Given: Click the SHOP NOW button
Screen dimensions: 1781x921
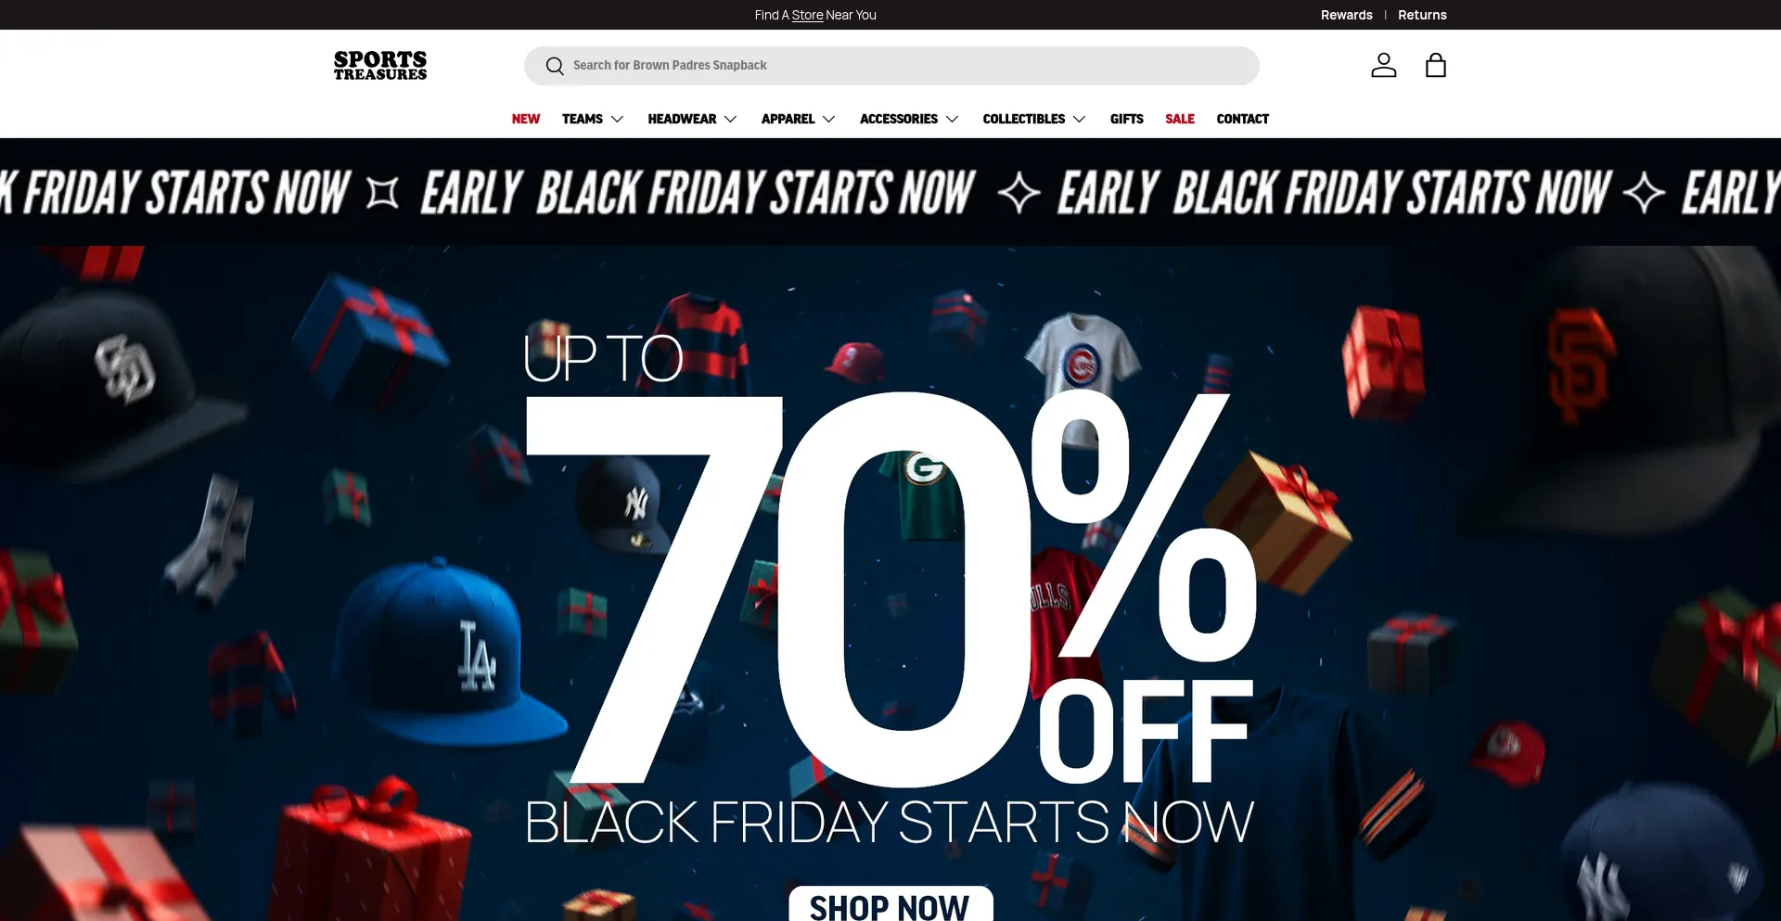Looking at the screenshot, I should pos(890,904).
